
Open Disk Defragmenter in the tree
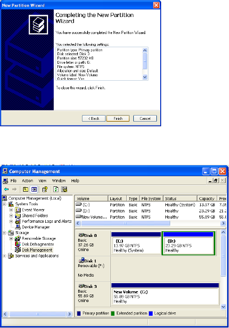point(38,244)
